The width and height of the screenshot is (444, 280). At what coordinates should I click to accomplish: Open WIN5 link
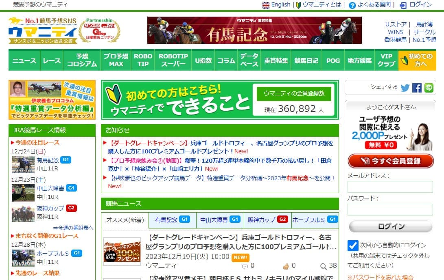tap(395, 32)
